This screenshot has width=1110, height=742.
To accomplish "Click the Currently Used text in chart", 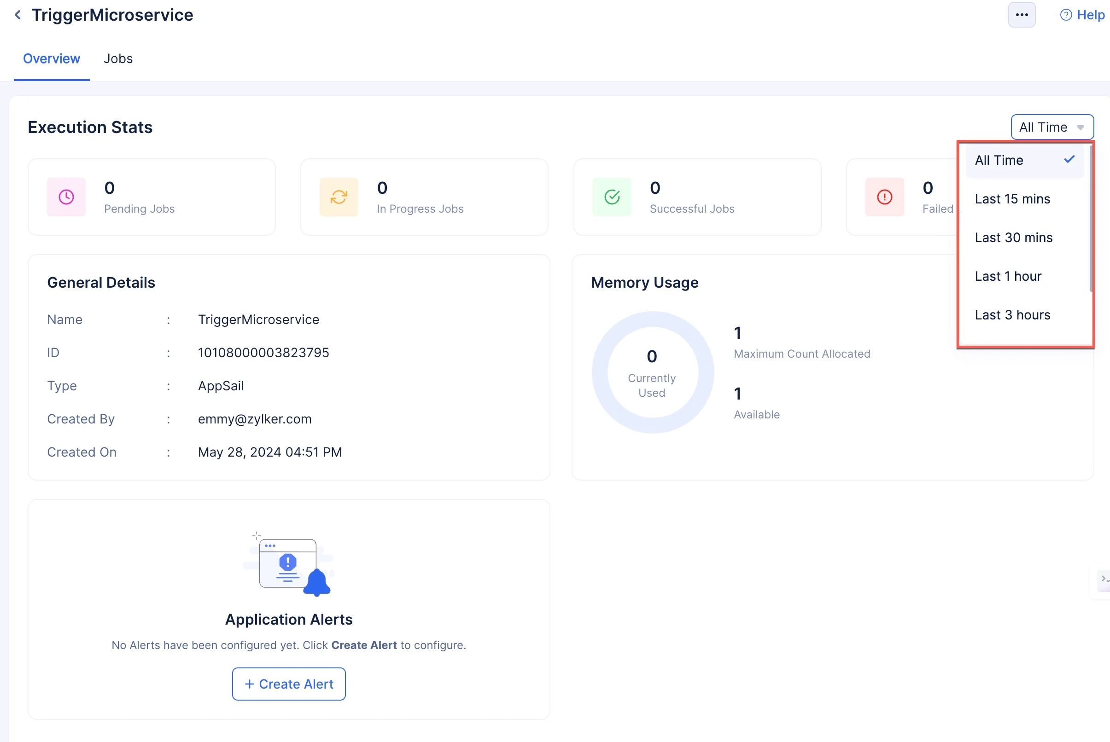I will pos(652,386).
